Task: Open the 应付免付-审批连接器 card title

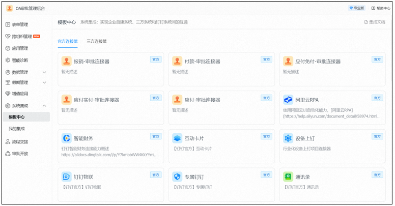Action: 318,62
